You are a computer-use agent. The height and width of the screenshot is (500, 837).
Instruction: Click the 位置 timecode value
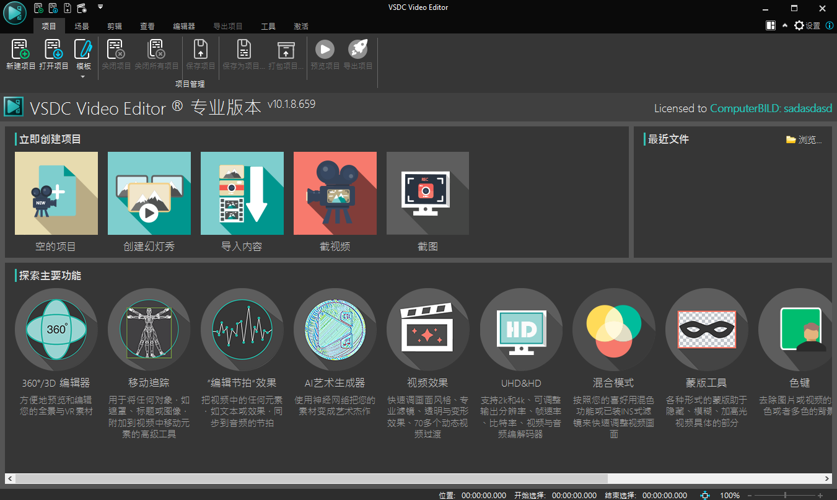[x=484, y=496]
